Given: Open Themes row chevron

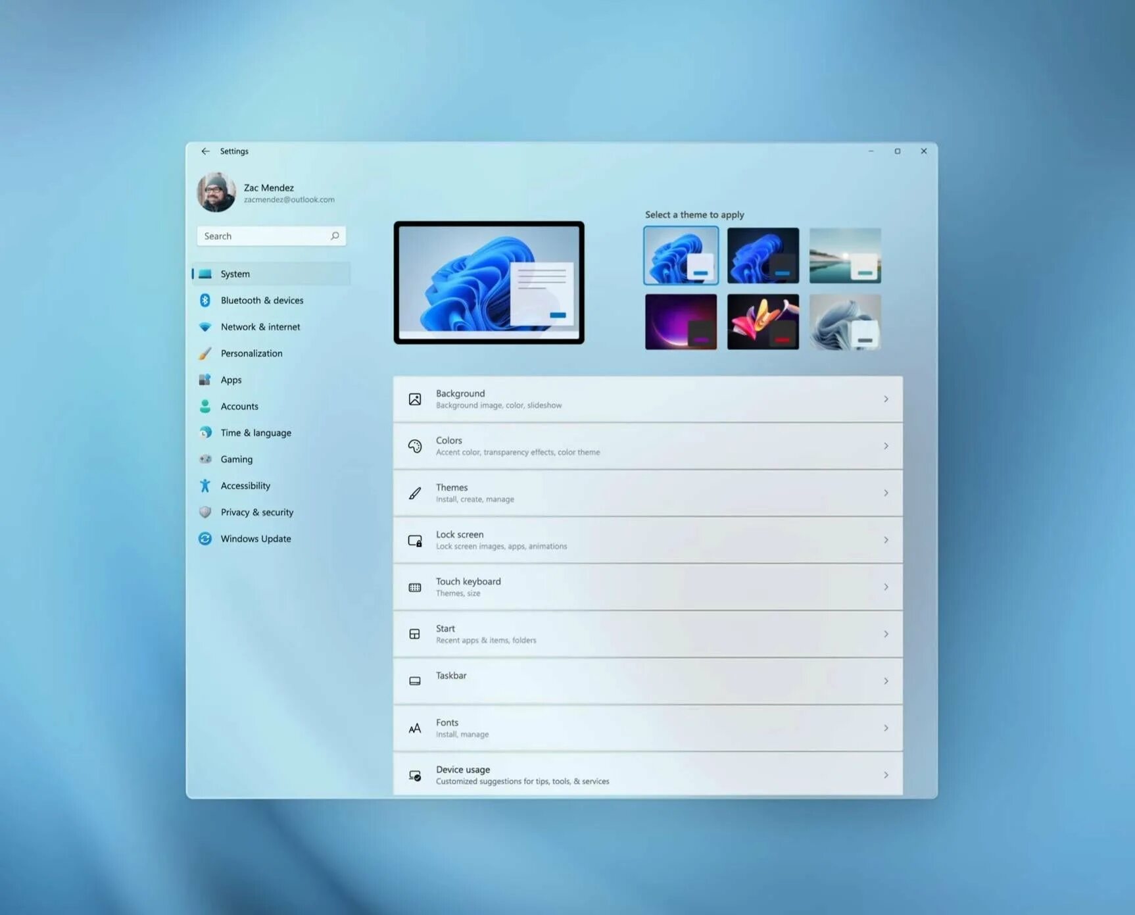Looking at the screenshot, I should [x=886, y=493].
